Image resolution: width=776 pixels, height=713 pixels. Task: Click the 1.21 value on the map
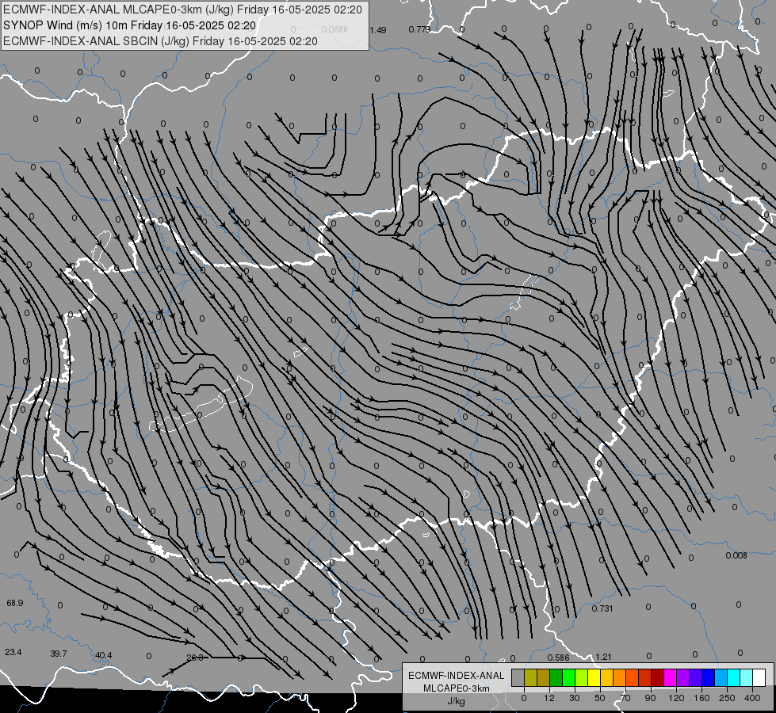[x=604, y=657]
